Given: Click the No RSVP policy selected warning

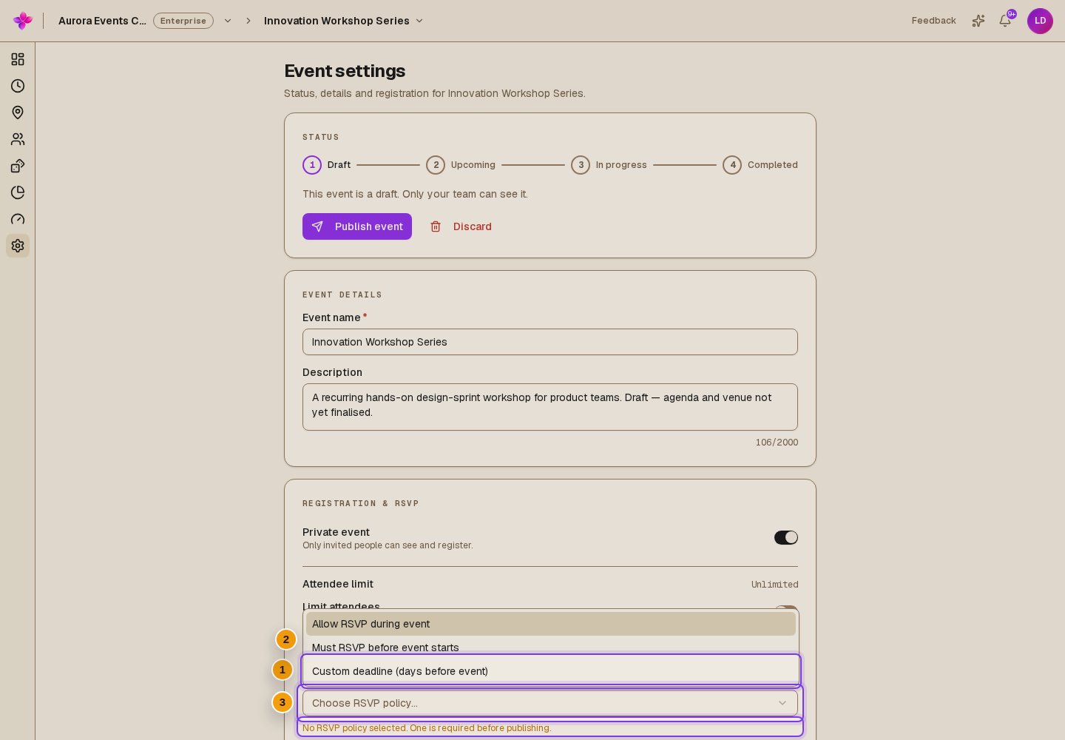Looking at the screenshot, I should (427, 728).
